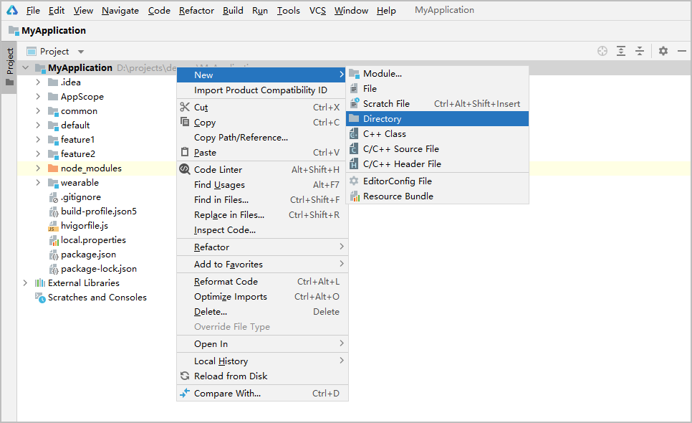
Task: Click the Resource Bundle icon
Action: 354,196
